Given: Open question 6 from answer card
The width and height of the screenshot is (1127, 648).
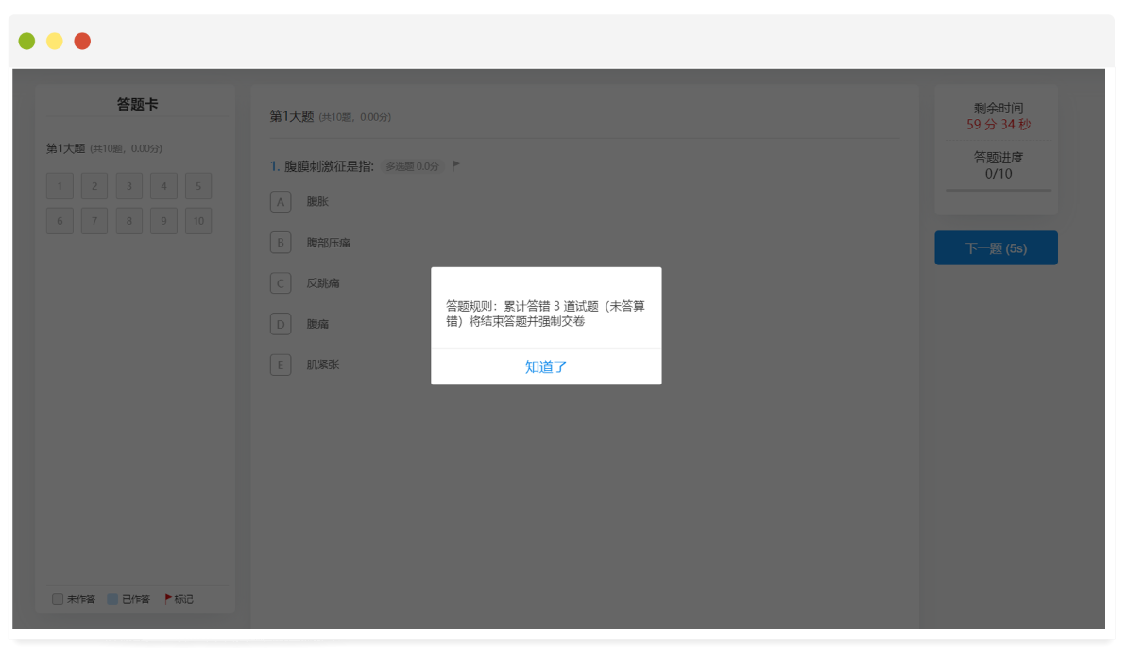Looking at the screenshot, I should pos(60,221).
